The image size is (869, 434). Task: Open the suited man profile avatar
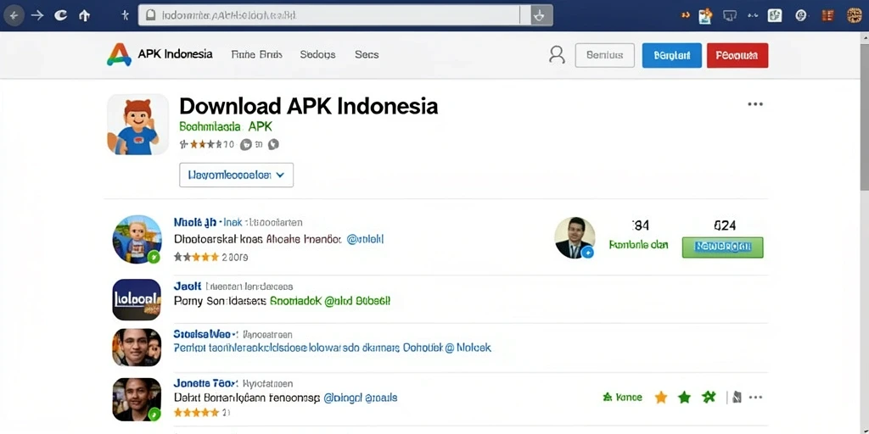575,237
